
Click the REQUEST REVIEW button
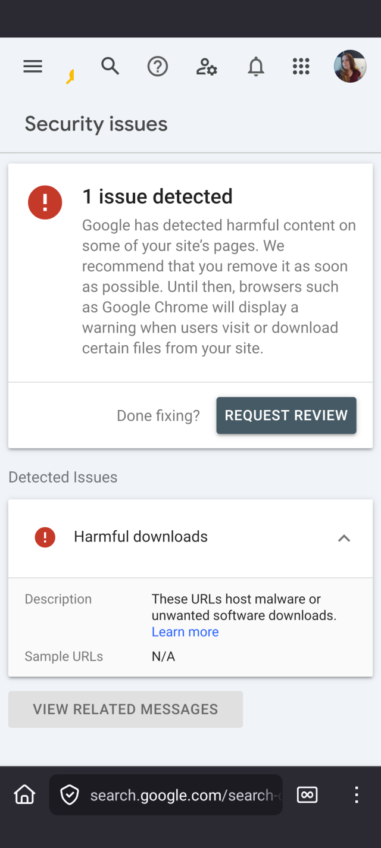286,415
